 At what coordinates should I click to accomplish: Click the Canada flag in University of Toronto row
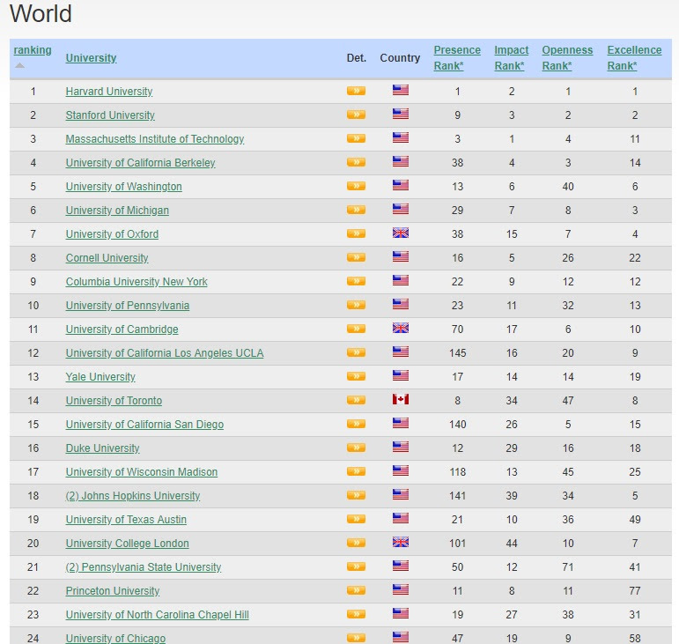[401, 399]
